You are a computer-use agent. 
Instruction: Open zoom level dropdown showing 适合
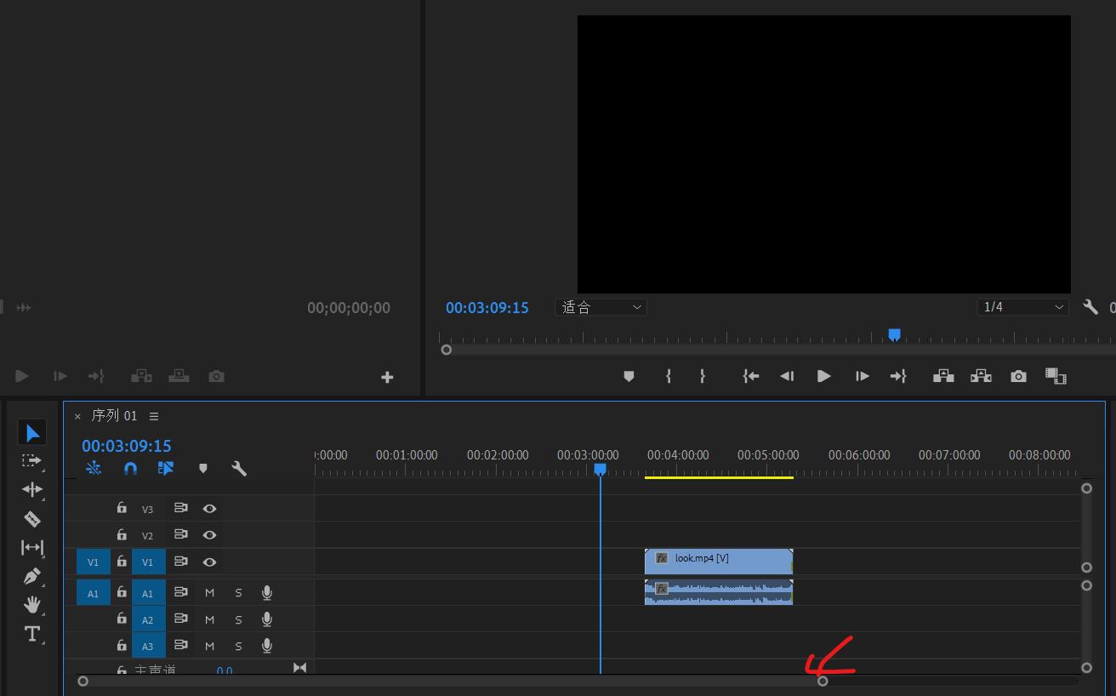pyautogui.click(x=601, y=307)
